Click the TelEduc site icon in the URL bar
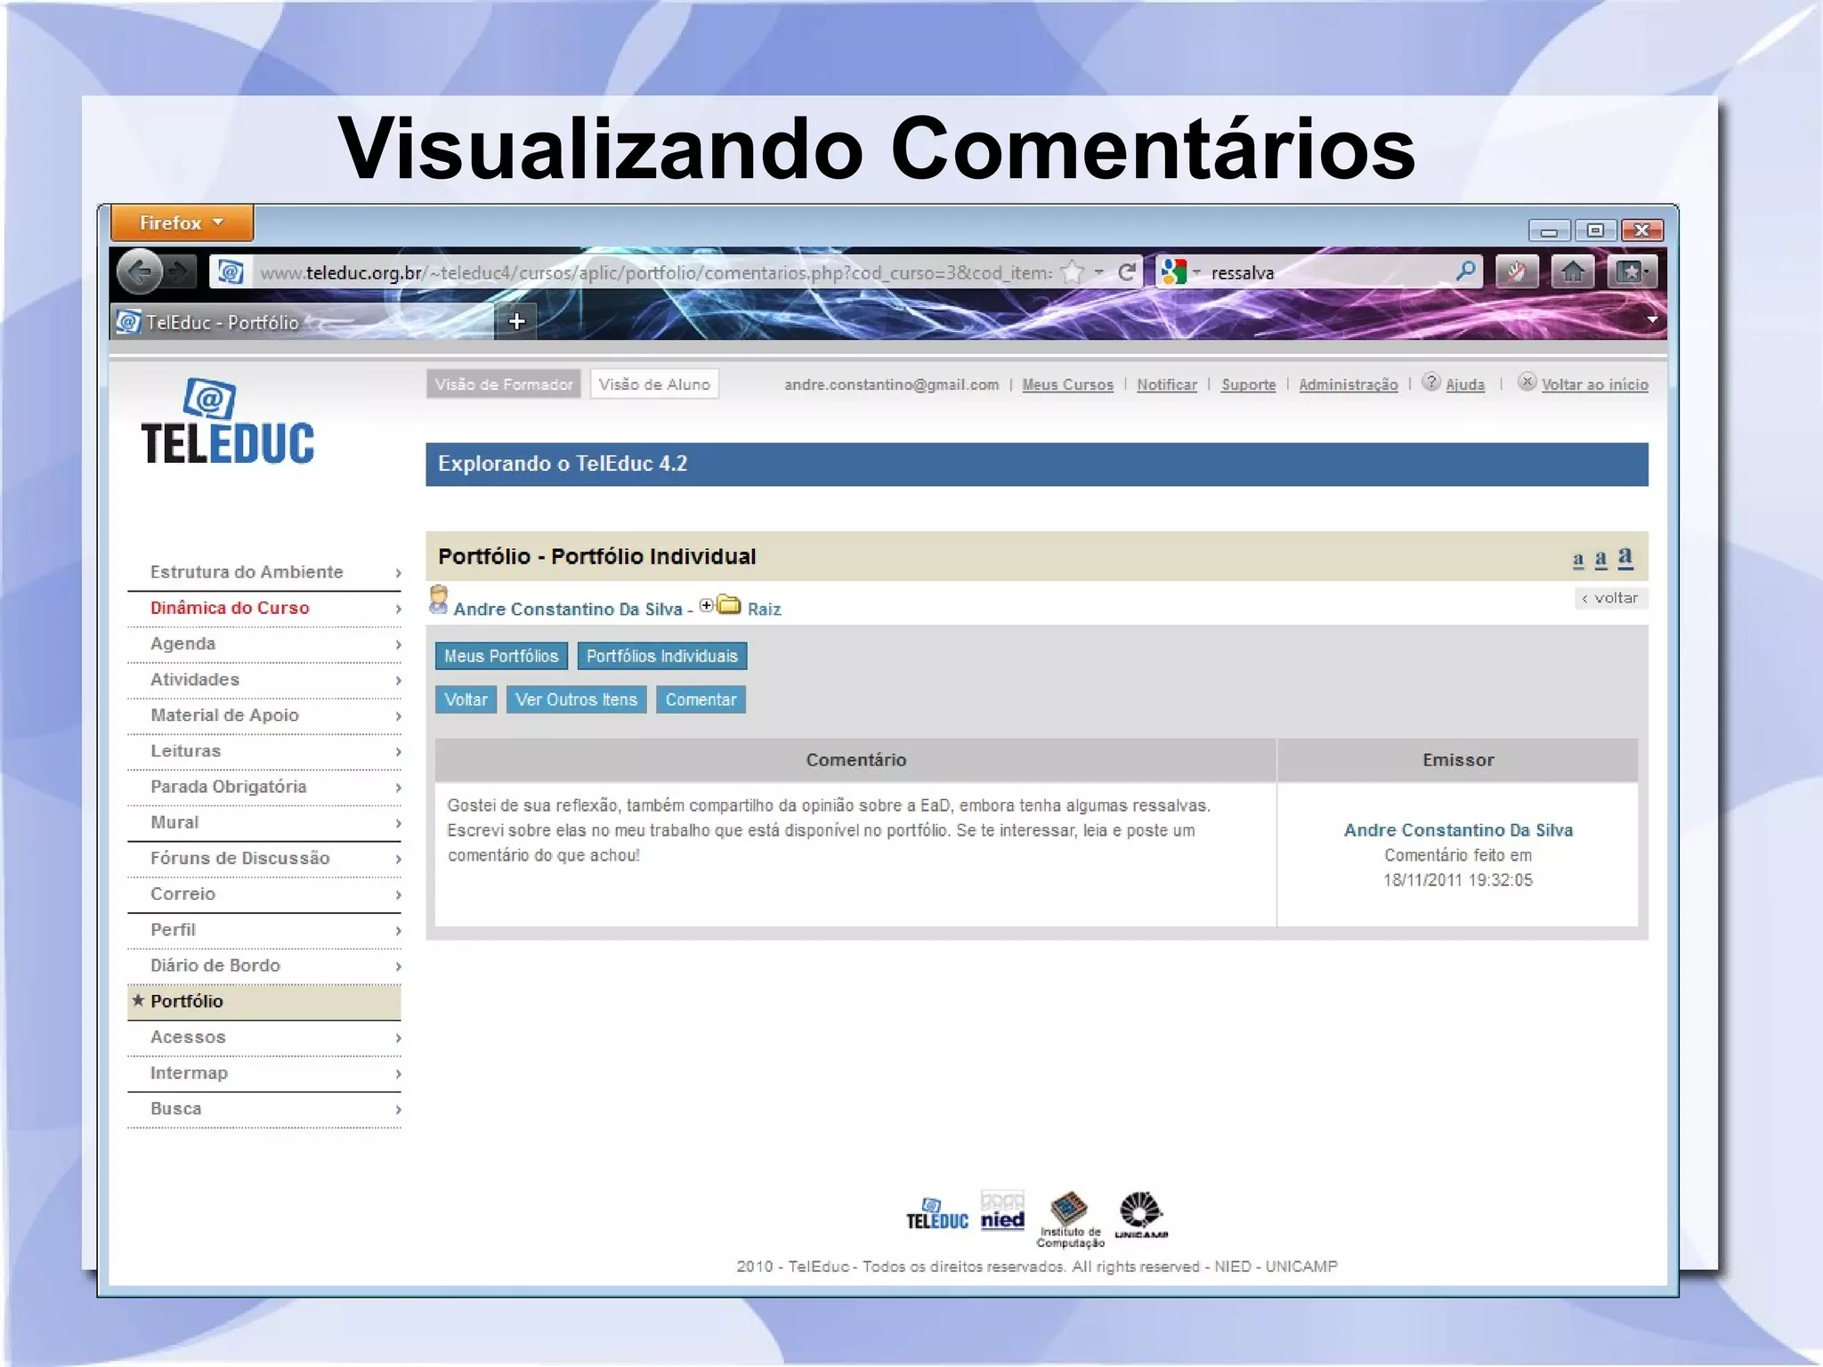The image size is (1823, 1367). [231, 272]
